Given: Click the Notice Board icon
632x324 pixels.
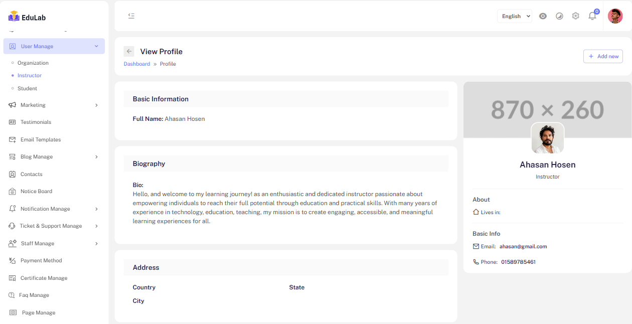Looking at the screenshot, I should click(13, 192).
